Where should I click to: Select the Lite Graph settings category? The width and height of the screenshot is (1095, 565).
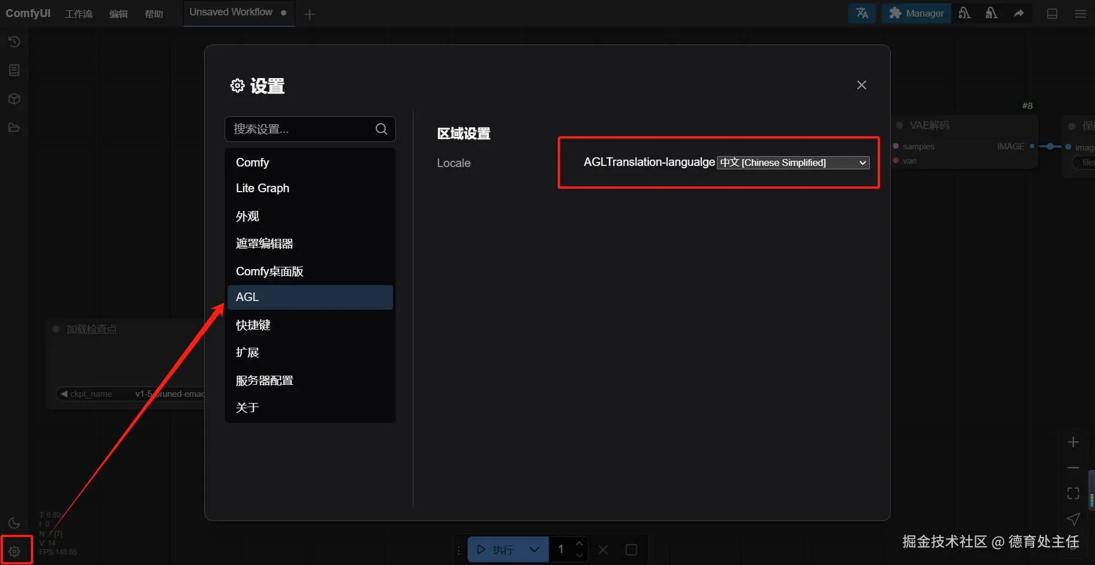pyautogui.click(x=310, y=188)
